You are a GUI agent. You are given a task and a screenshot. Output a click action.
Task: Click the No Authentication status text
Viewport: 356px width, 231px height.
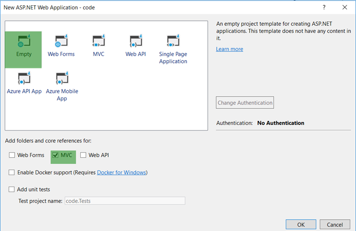(x=281, y=123)
